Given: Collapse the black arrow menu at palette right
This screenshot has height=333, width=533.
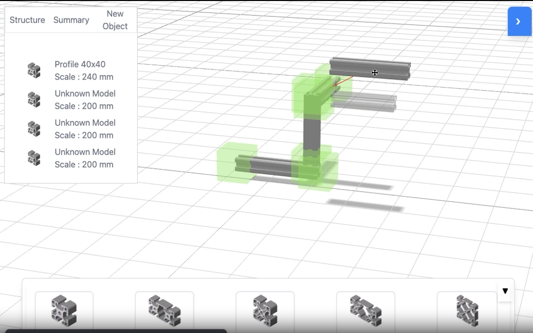Looking at the screenshot, I should click(505, 290).
